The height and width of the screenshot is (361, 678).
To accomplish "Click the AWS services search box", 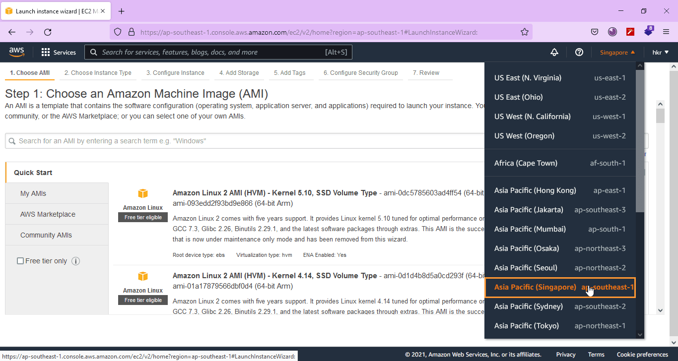I will click(x=218, y=52).
